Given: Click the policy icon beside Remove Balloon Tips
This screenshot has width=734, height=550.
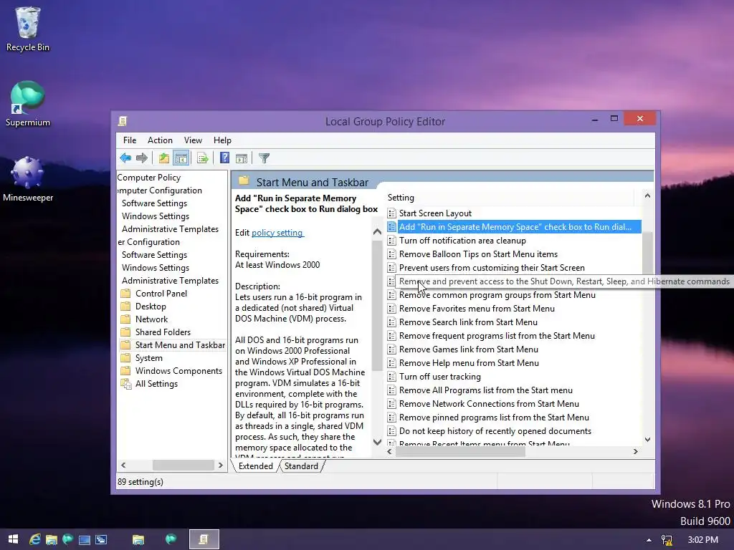Looking at the screenshot, I should point(392,254).
